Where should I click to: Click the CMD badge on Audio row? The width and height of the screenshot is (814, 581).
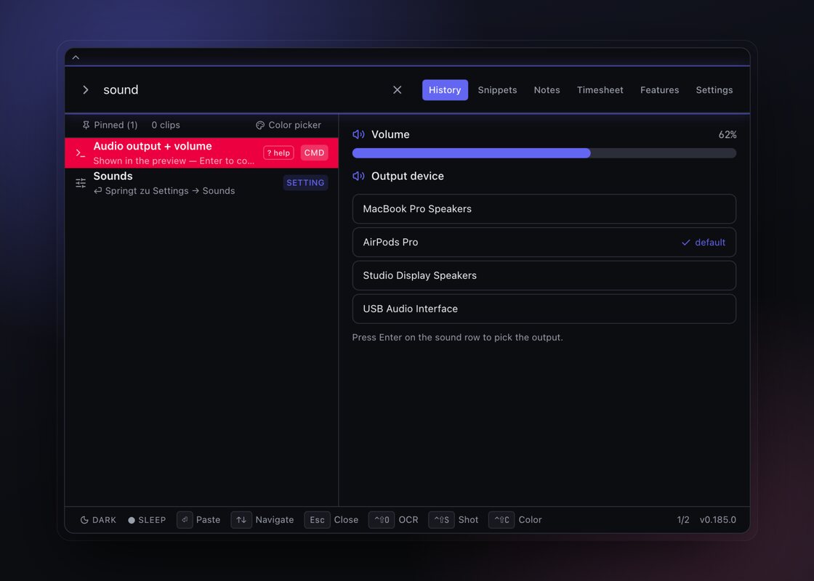[314, 153]
